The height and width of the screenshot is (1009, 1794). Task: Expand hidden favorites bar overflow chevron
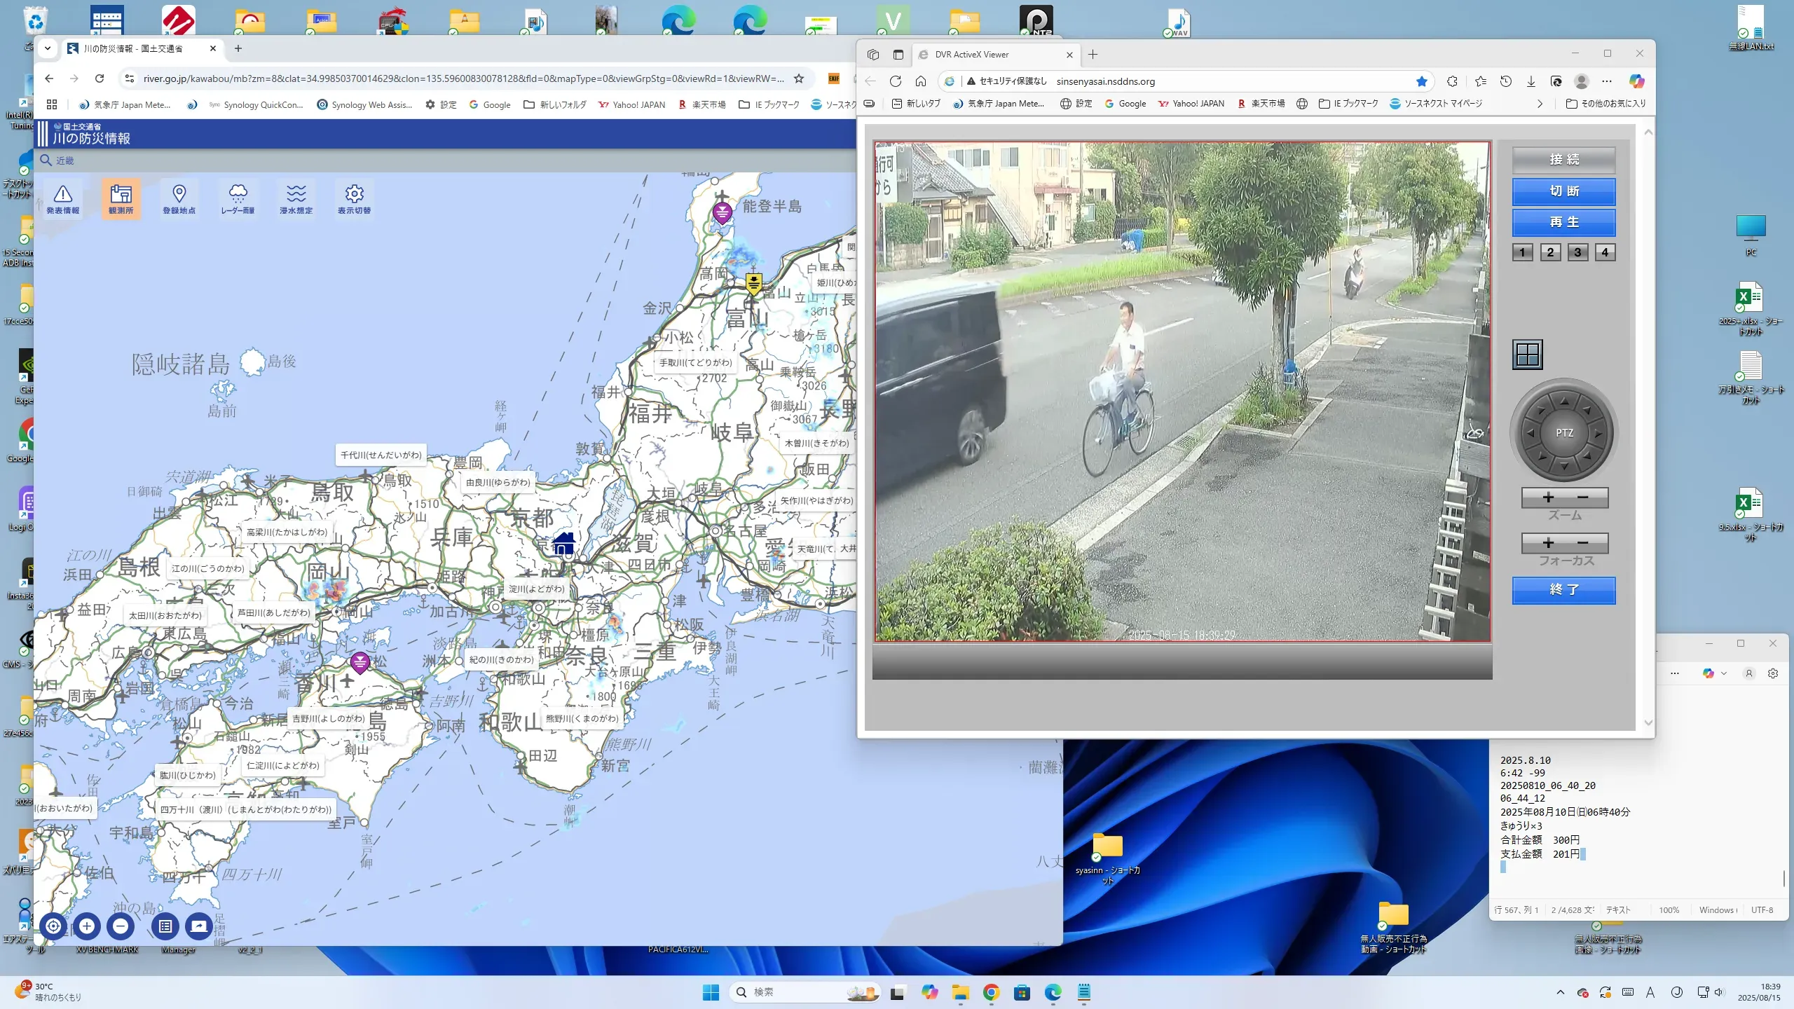tap(1540, 104)
